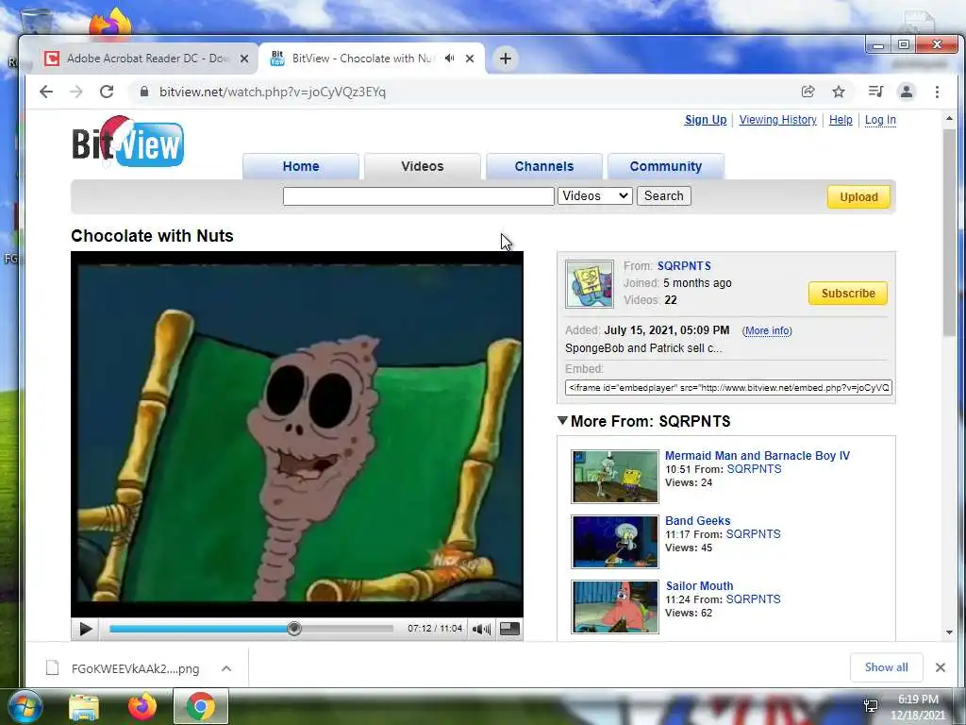Screen dimensions: 966x725
Task: Open the Viewing History link
Action: (777, 120)
